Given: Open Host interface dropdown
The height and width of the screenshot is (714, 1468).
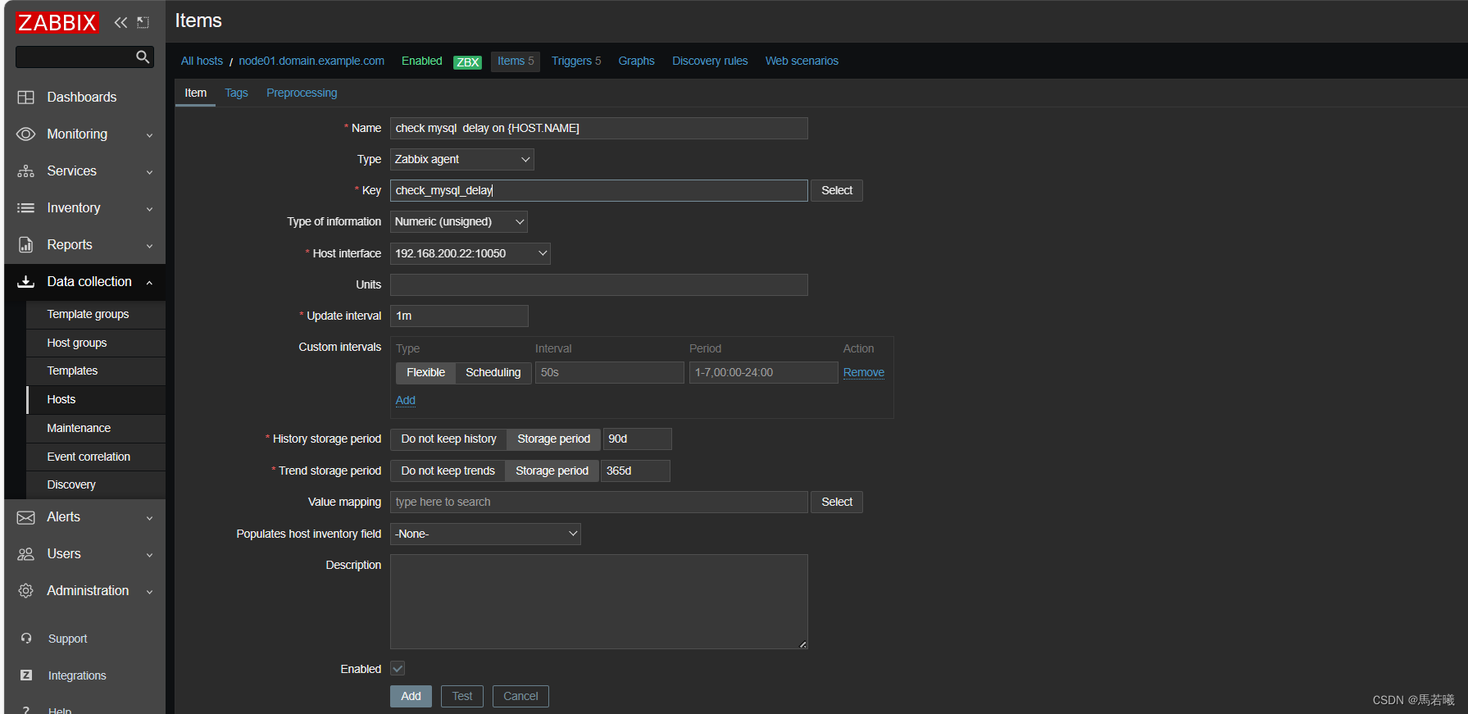Looking at the screenshot, I should (470, 253).
